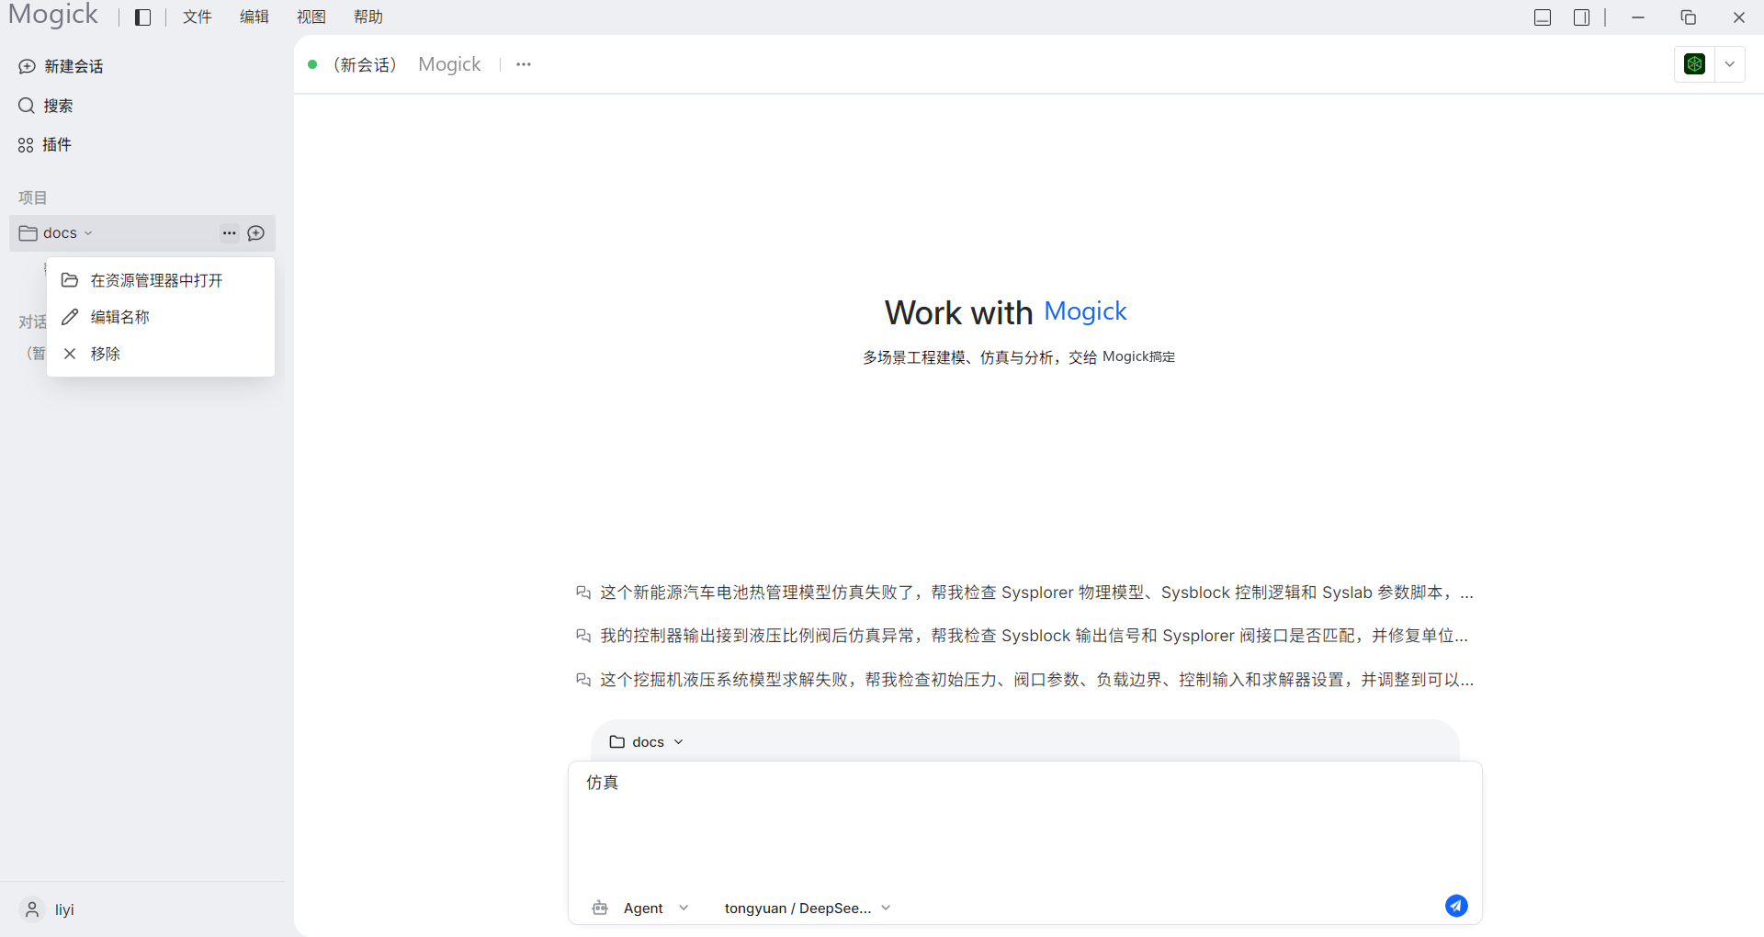Open the tongyuan / DeepSee model dropdown
Viewport: 1764px width, 937px height.
coord(808,908)
